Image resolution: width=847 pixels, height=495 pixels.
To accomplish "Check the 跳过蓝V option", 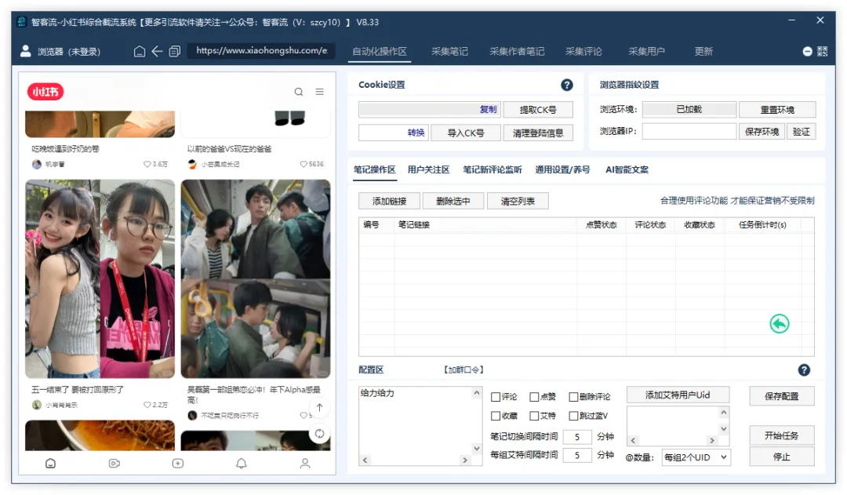I will (573, 414).
